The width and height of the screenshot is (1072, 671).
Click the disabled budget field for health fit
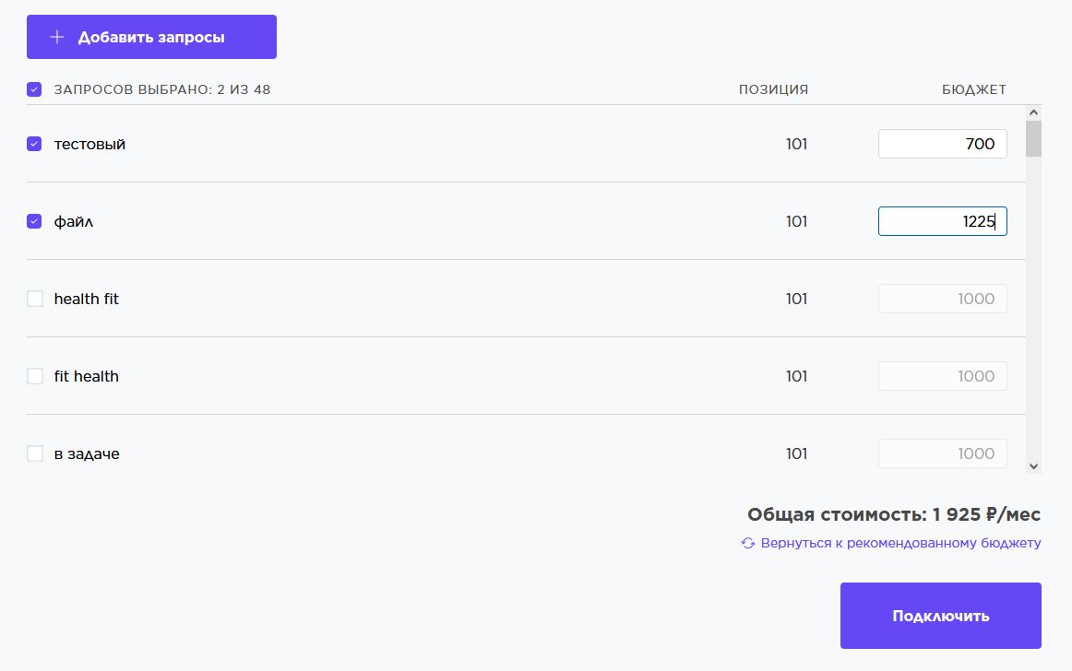(941, 299)
